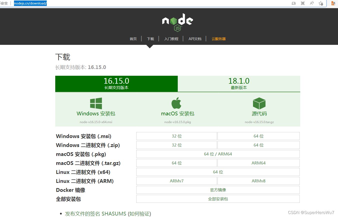Image resolution: width=338 pixels, height=217 pixels.
Task: Open the 如何验证 link
Action: 139,214
